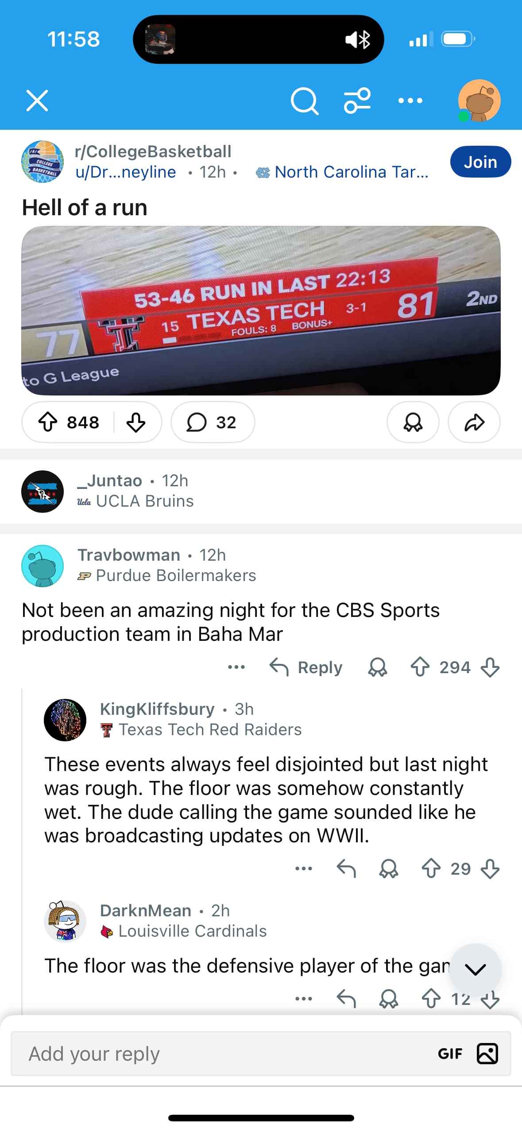The height and width of the screenshot is (1132, 522).
Task: Open your profile avatar
Action: click(x=479, y=101)
